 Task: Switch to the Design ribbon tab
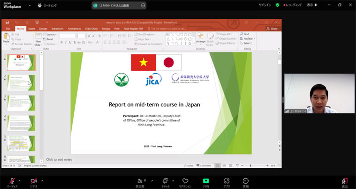[x=43, y=29]
